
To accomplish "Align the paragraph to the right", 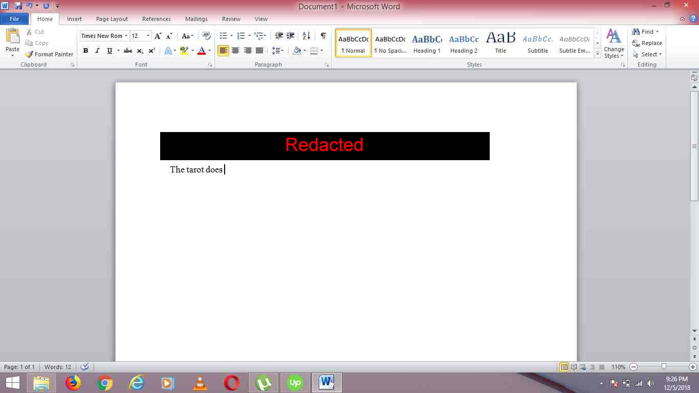I will (248, 51).
